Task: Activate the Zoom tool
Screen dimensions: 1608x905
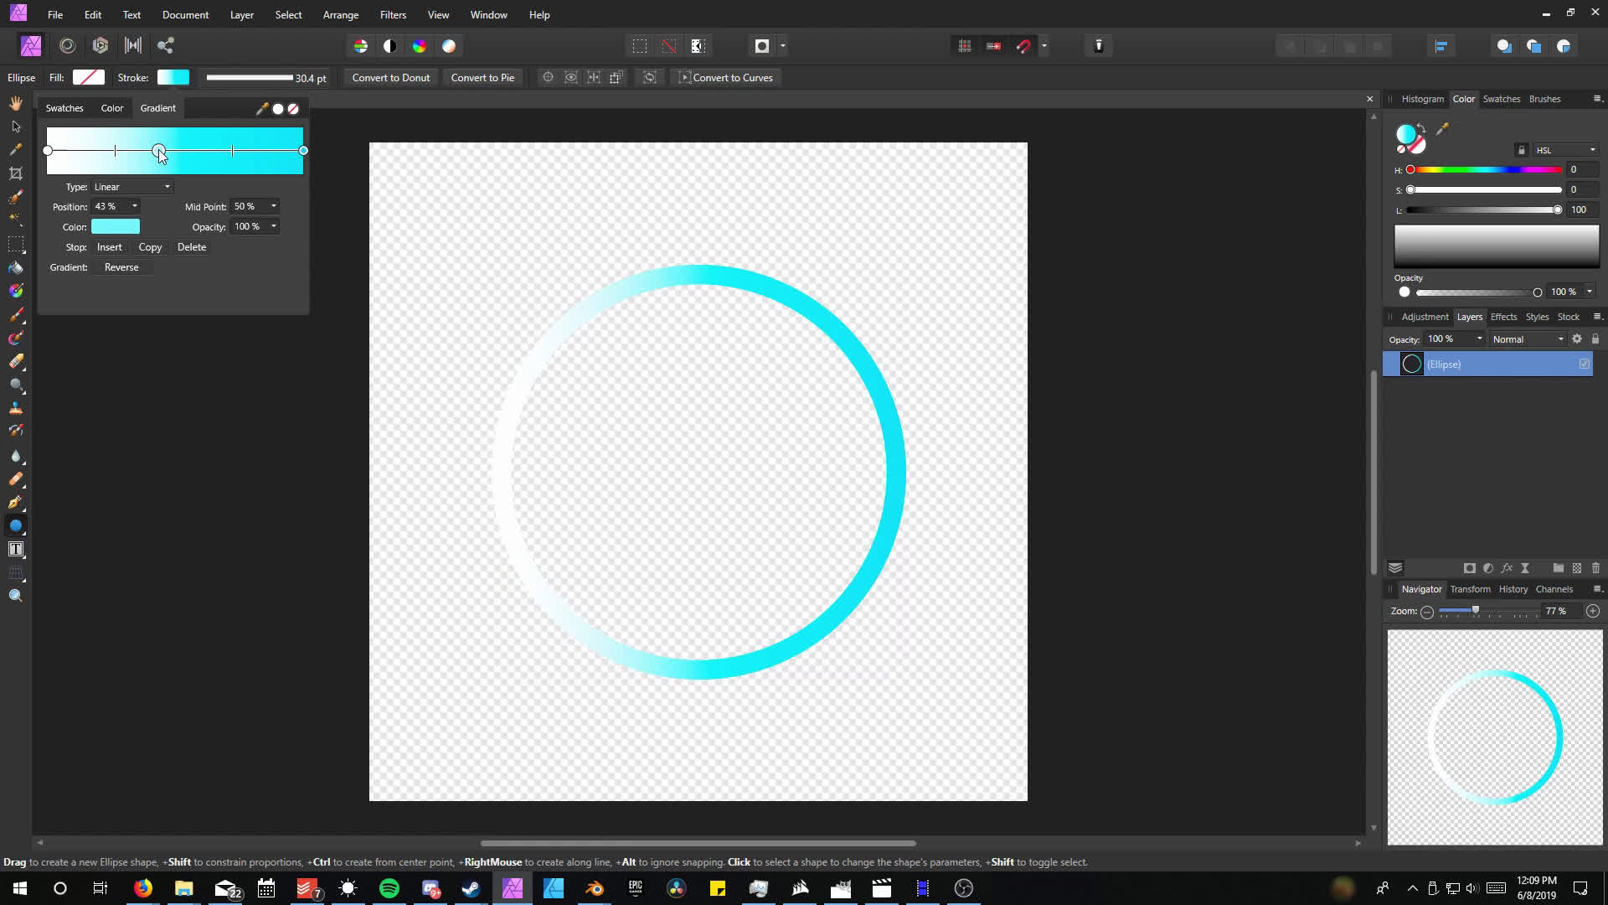Action: tap(15, 597)
